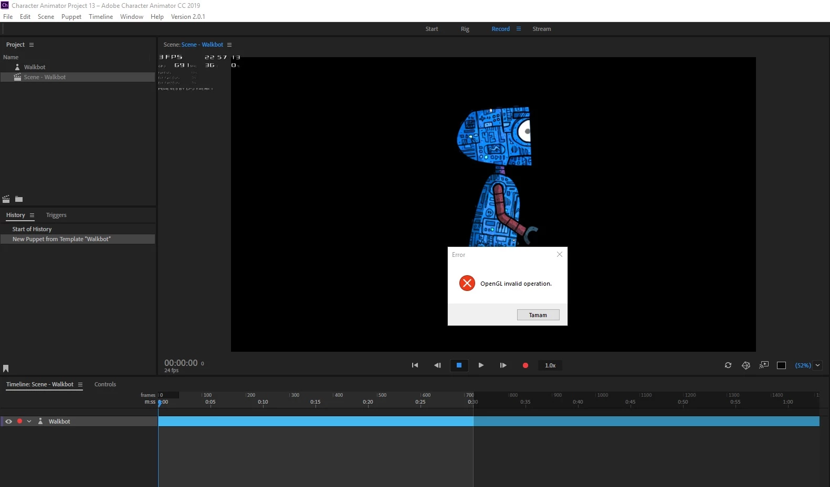Click the refresh scene icon
The height and width of the screenshot is (487, 830).
coord(728,365)
